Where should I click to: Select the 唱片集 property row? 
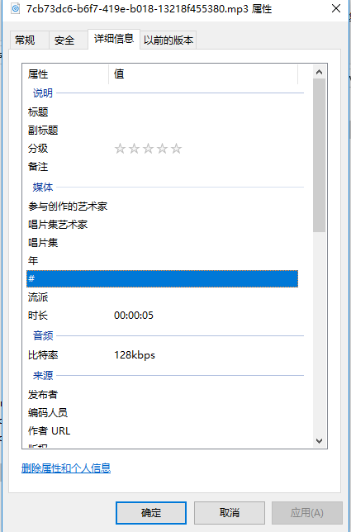[x=163, y=243]
